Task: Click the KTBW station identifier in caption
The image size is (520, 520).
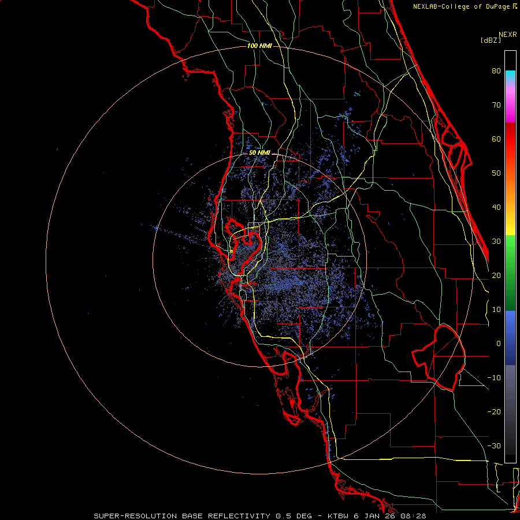Action: click(338, 516)
